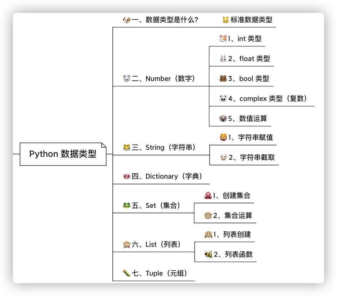Click the bee emoji beside 列表函数
This screenshot has height=296, width=337.
(x=208, y=254)
